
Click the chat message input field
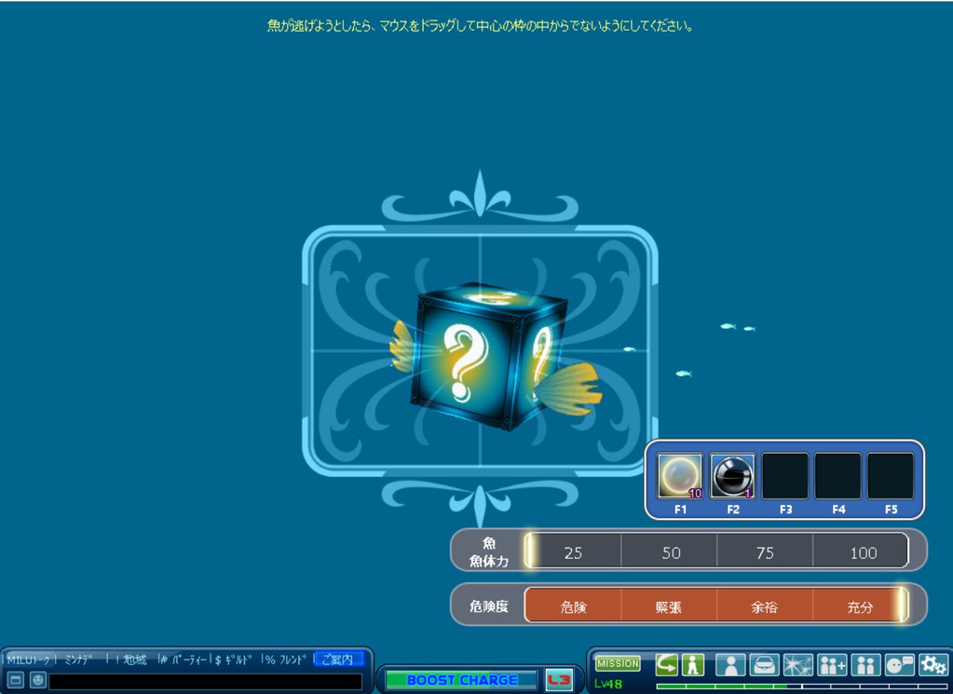tap(205, 681)
